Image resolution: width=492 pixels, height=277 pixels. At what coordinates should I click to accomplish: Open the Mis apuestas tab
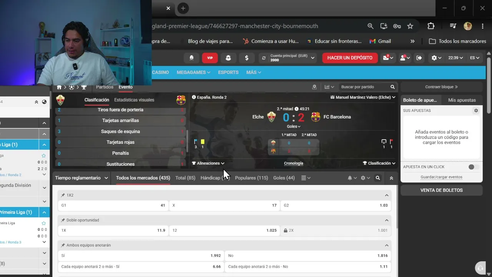(x=462, y=100)
